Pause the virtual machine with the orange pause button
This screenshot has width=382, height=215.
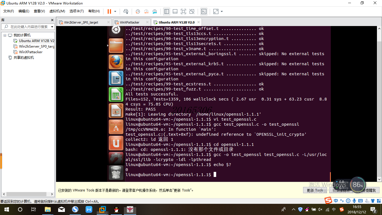coord(109,11)
